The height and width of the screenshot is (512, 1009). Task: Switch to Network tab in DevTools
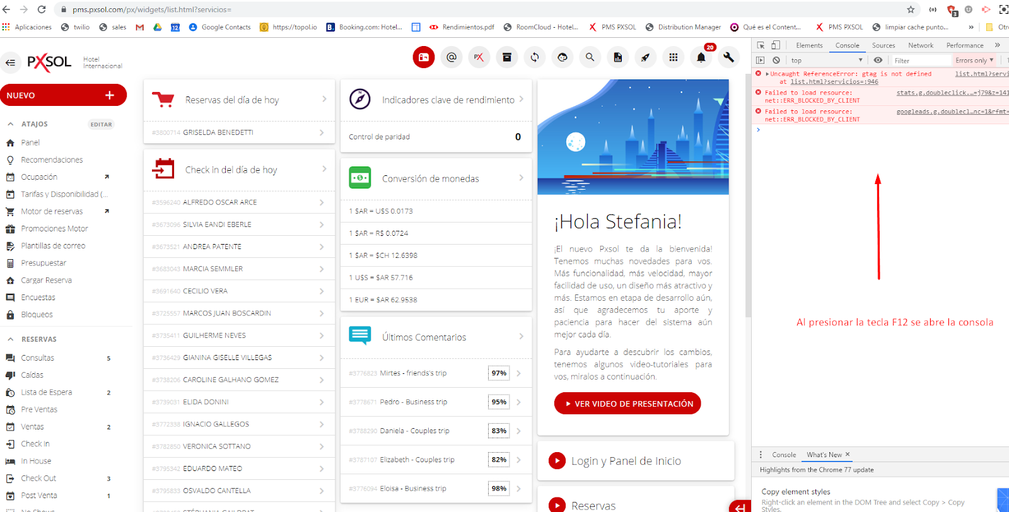(921, 45)
